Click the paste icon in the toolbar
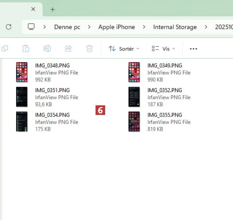The width and height of the screenshot is (233, 220). pyautogui.click(x=26, y=49)
